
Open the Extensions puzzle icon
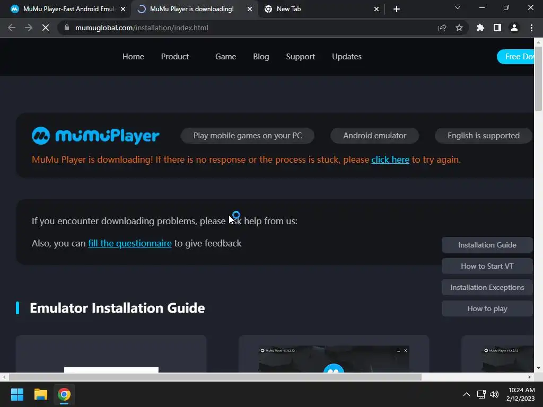click(480, 28)
